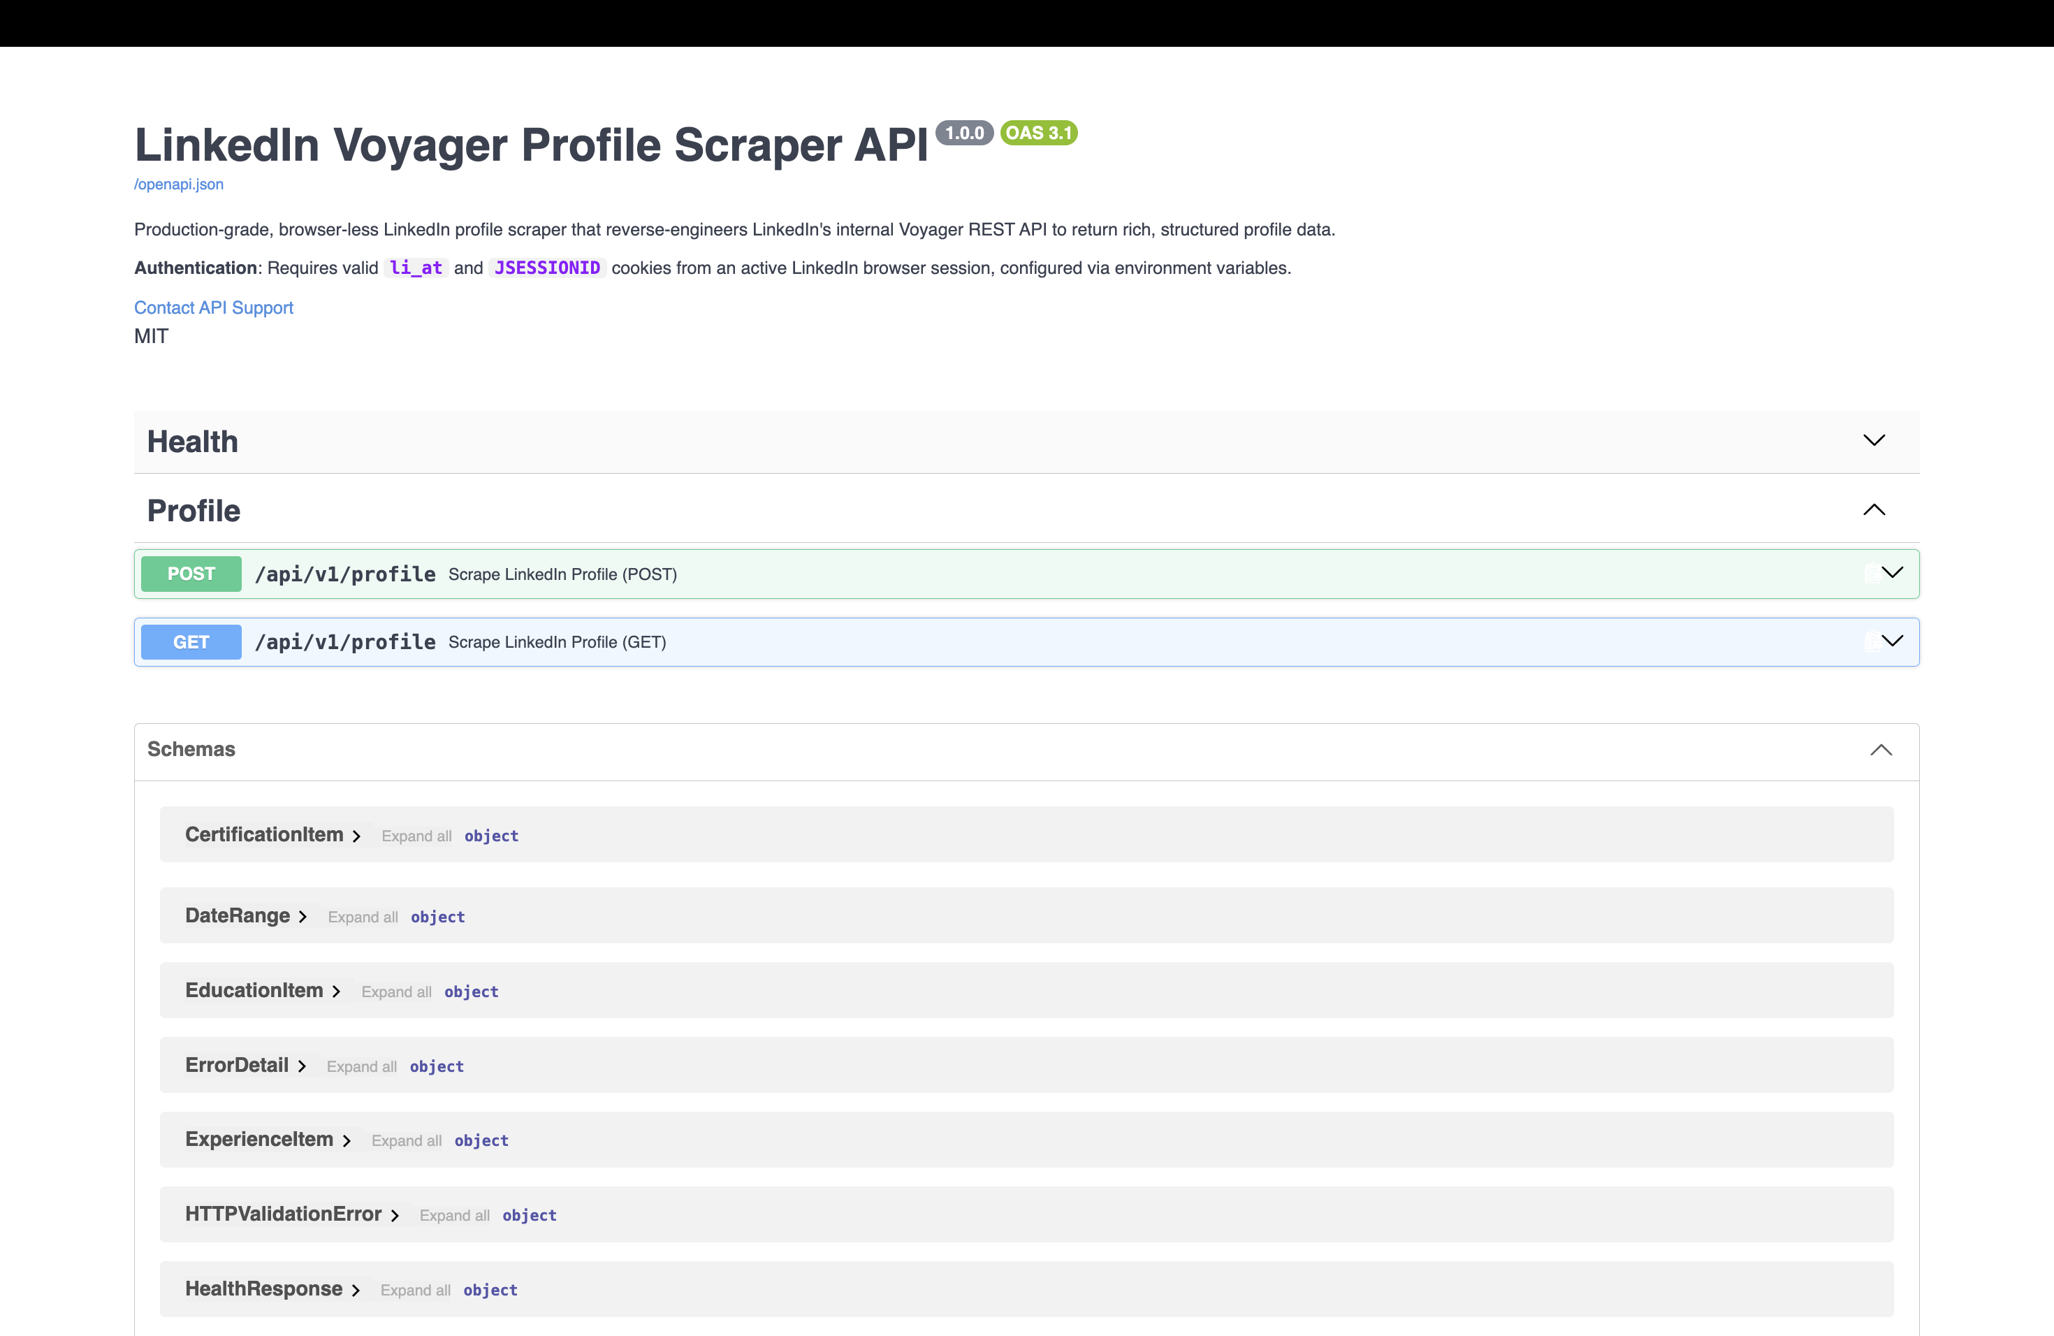The height and width of the screenshot is (1336, 2054).
Task: Click the LinkedIn Voyager Profile Scraper API title
Action: click(531, 144)
